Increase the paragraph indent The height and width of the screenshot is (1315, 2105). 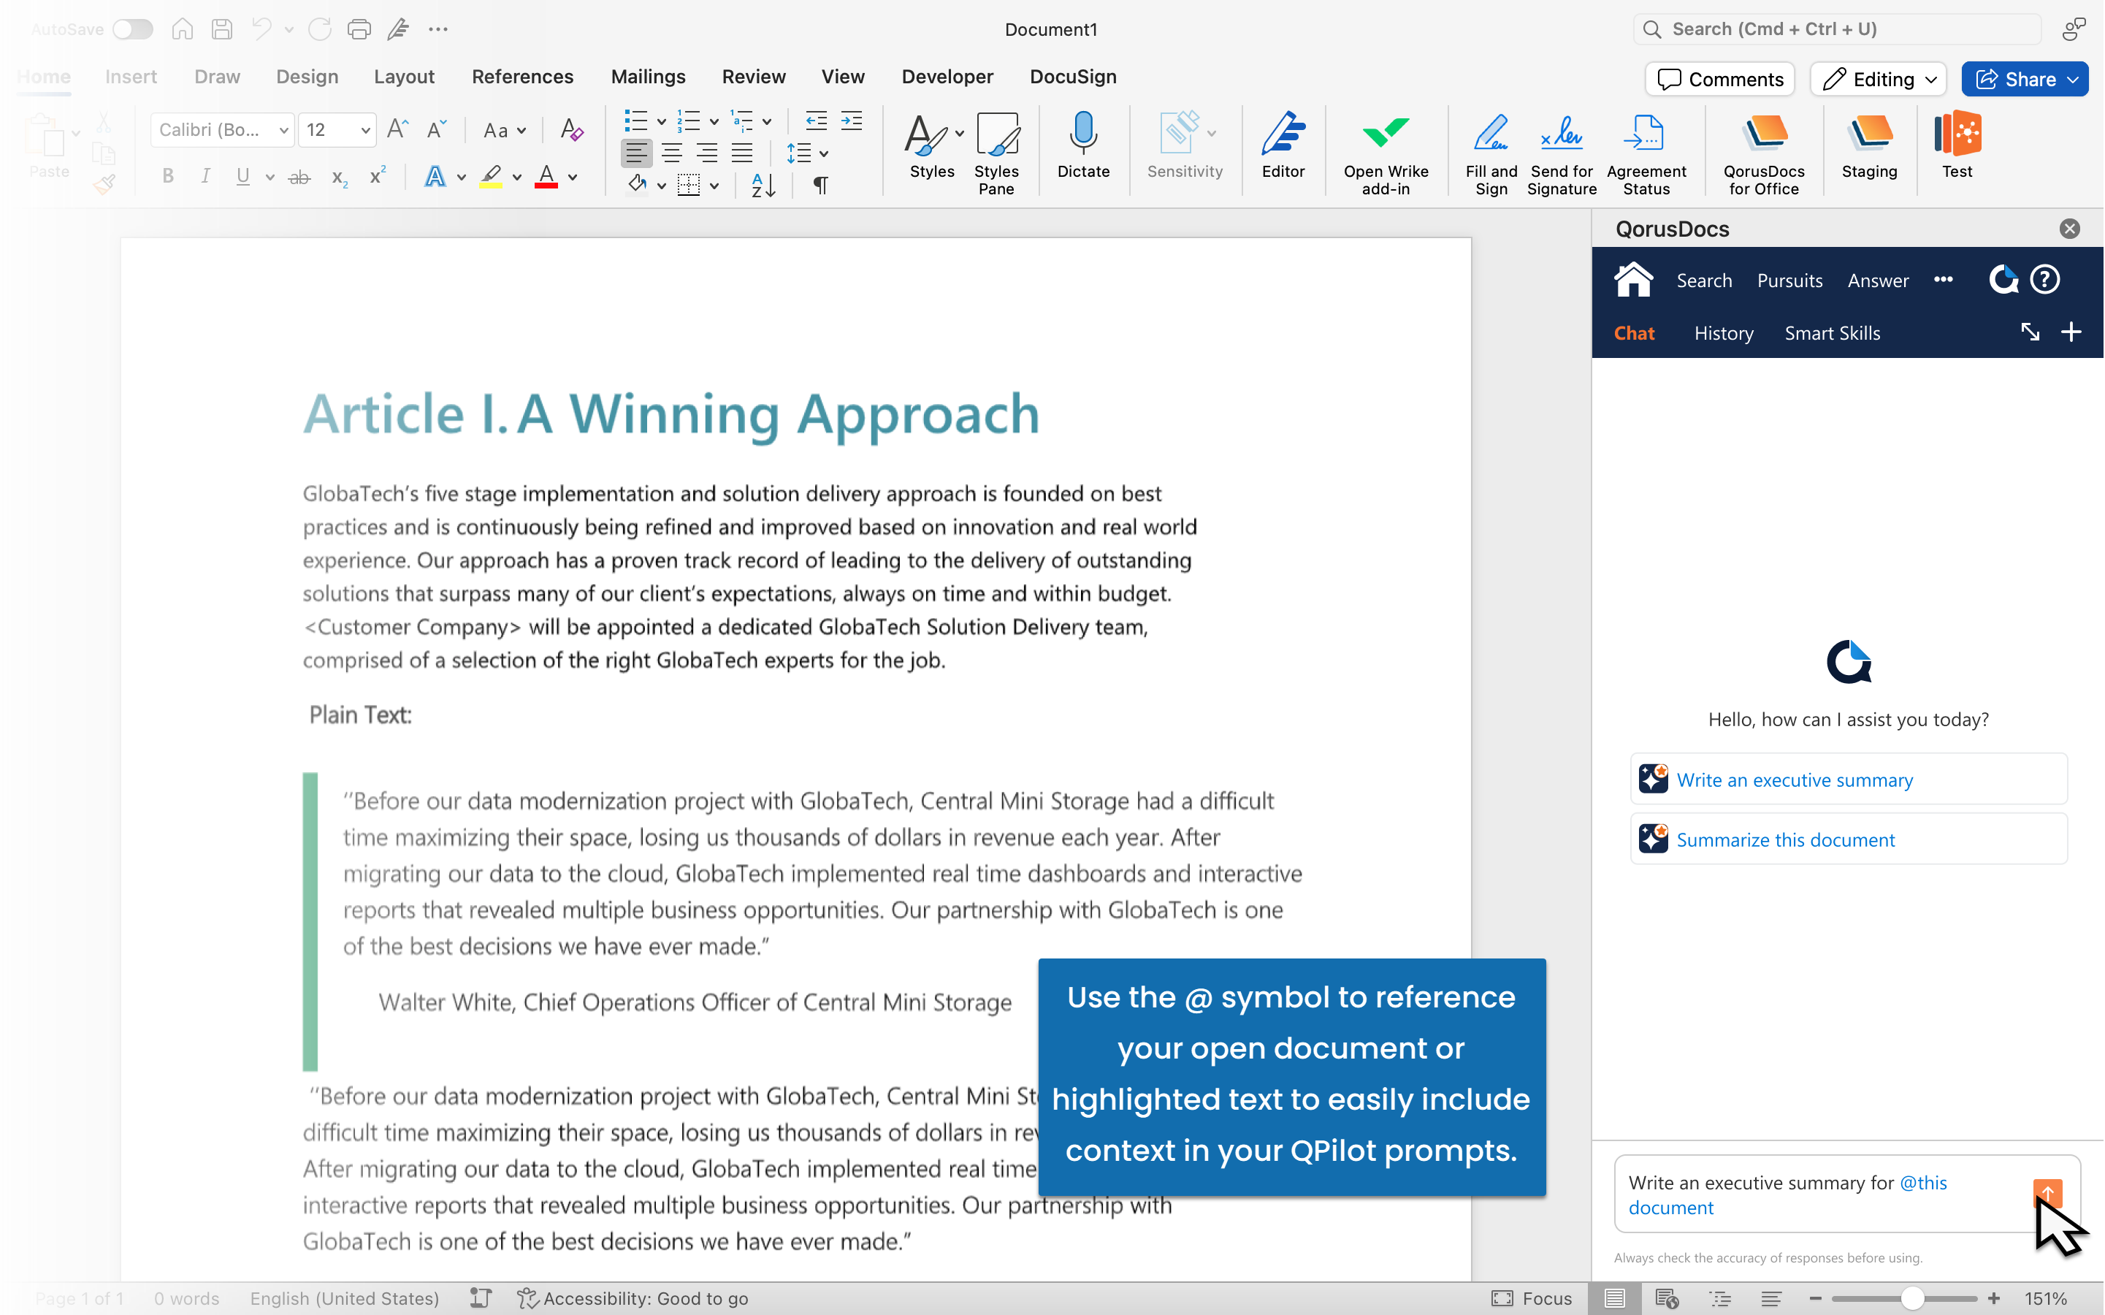click(852, 121)
